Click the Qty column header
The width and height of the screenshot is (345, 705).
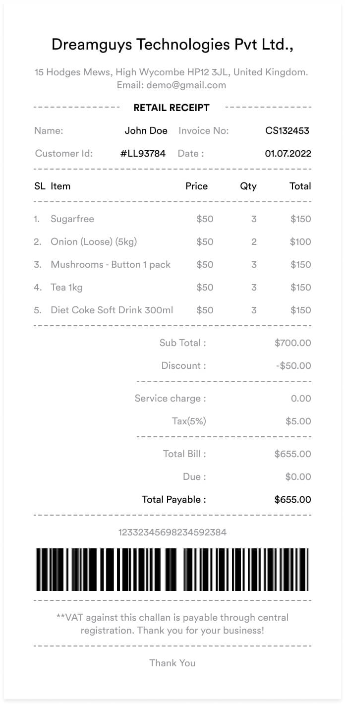pyautogui.click(x=248, y=186)
